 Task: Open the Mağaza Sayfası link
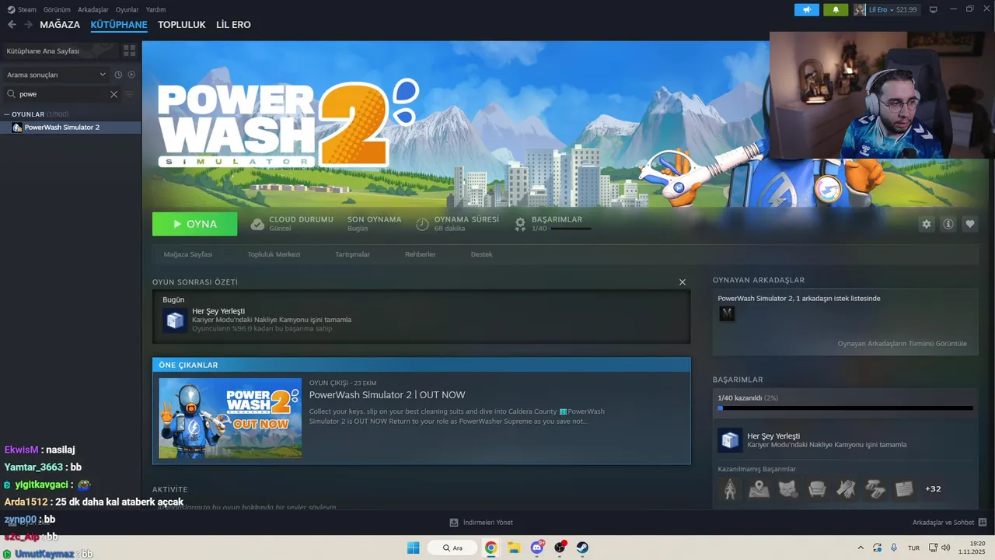[188, 254]
